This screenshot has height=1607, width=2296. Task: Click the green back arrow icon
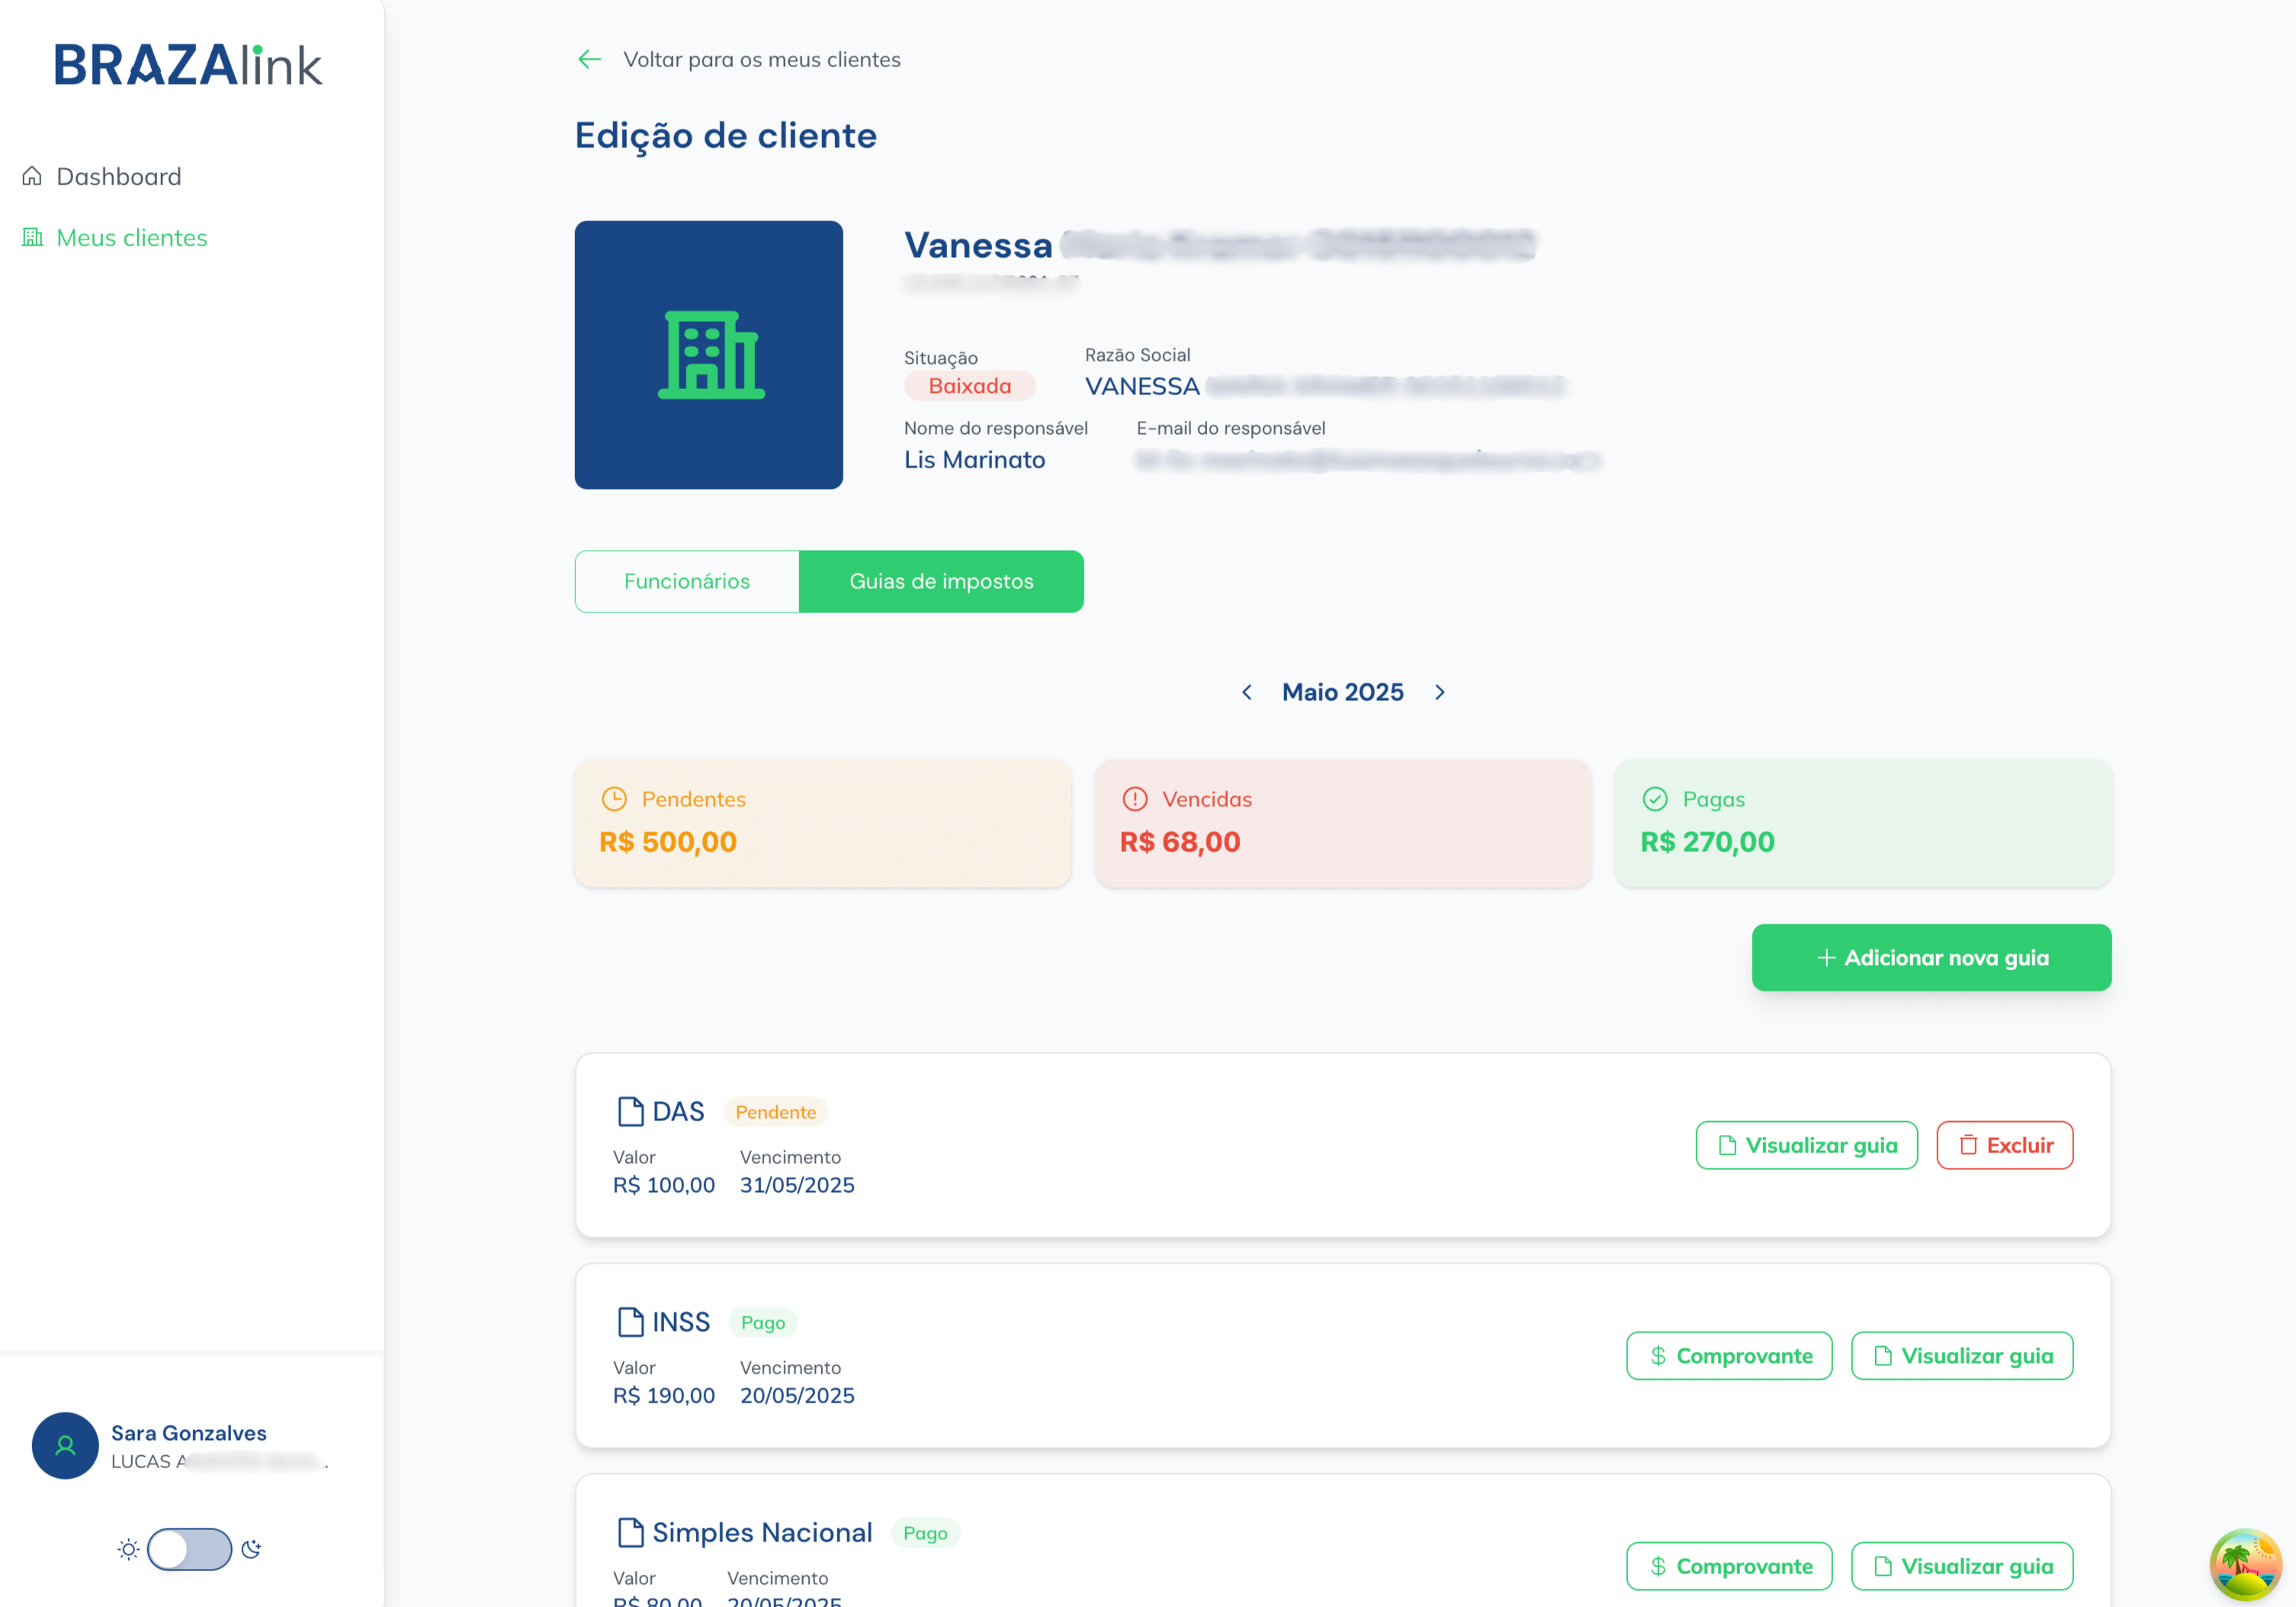coord(589,60)
